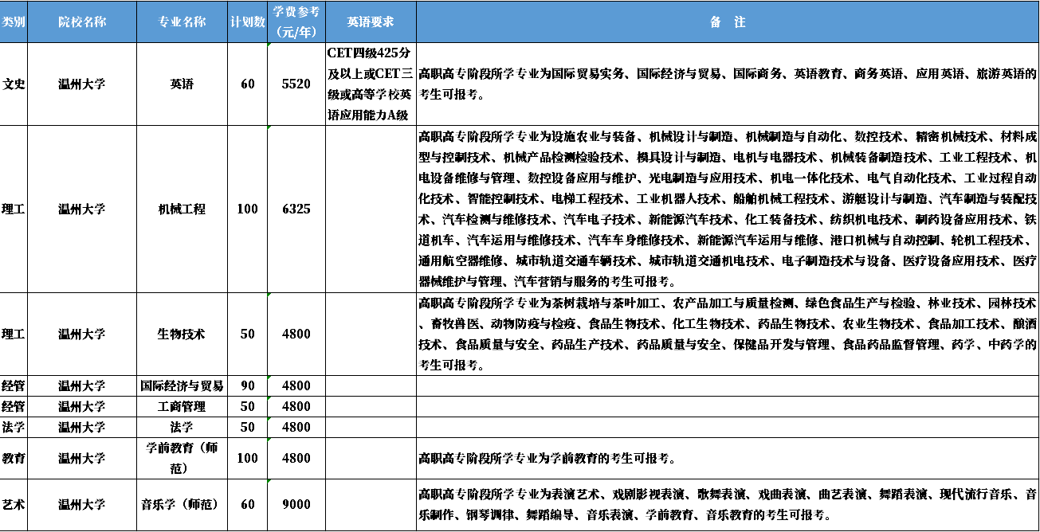Select 温州大学 in the 生物技术 row
This screenshot has width=1040, height=532.
(82, 334)
